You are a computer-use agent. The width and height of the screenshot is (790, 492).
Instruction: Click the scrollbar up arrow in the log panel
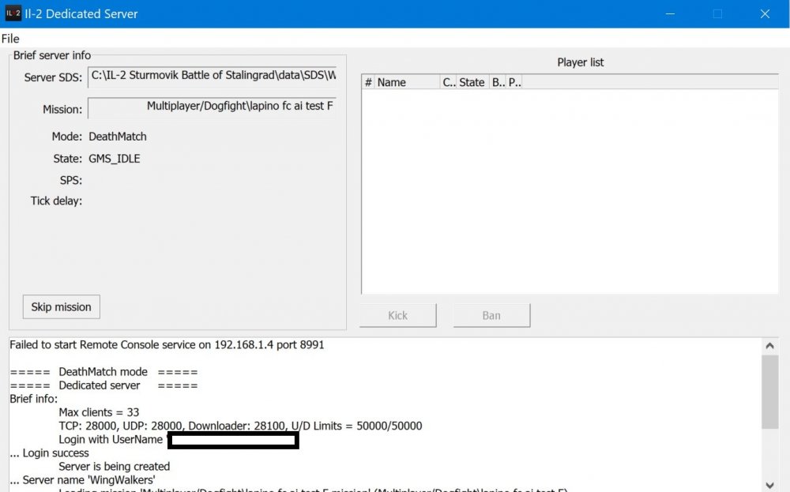[x=770, y=344]
